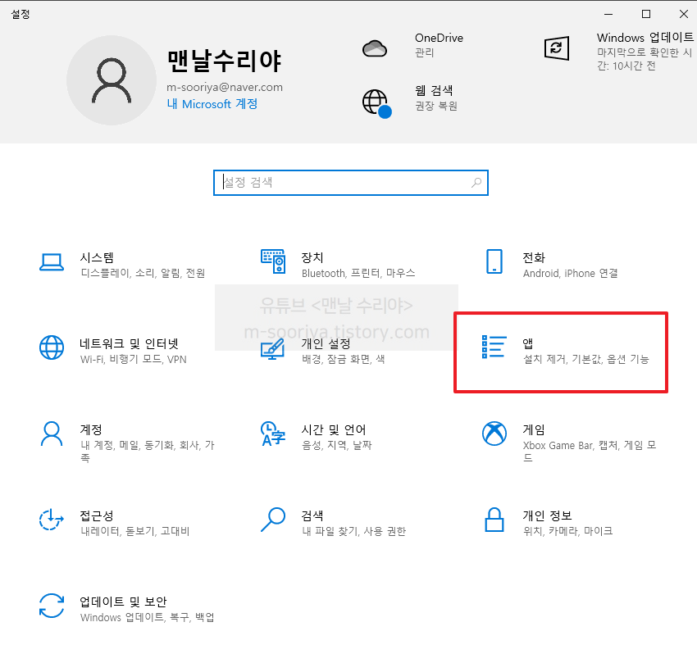
Task: Click the 관리 text under OneDrive
Action: 425,52
